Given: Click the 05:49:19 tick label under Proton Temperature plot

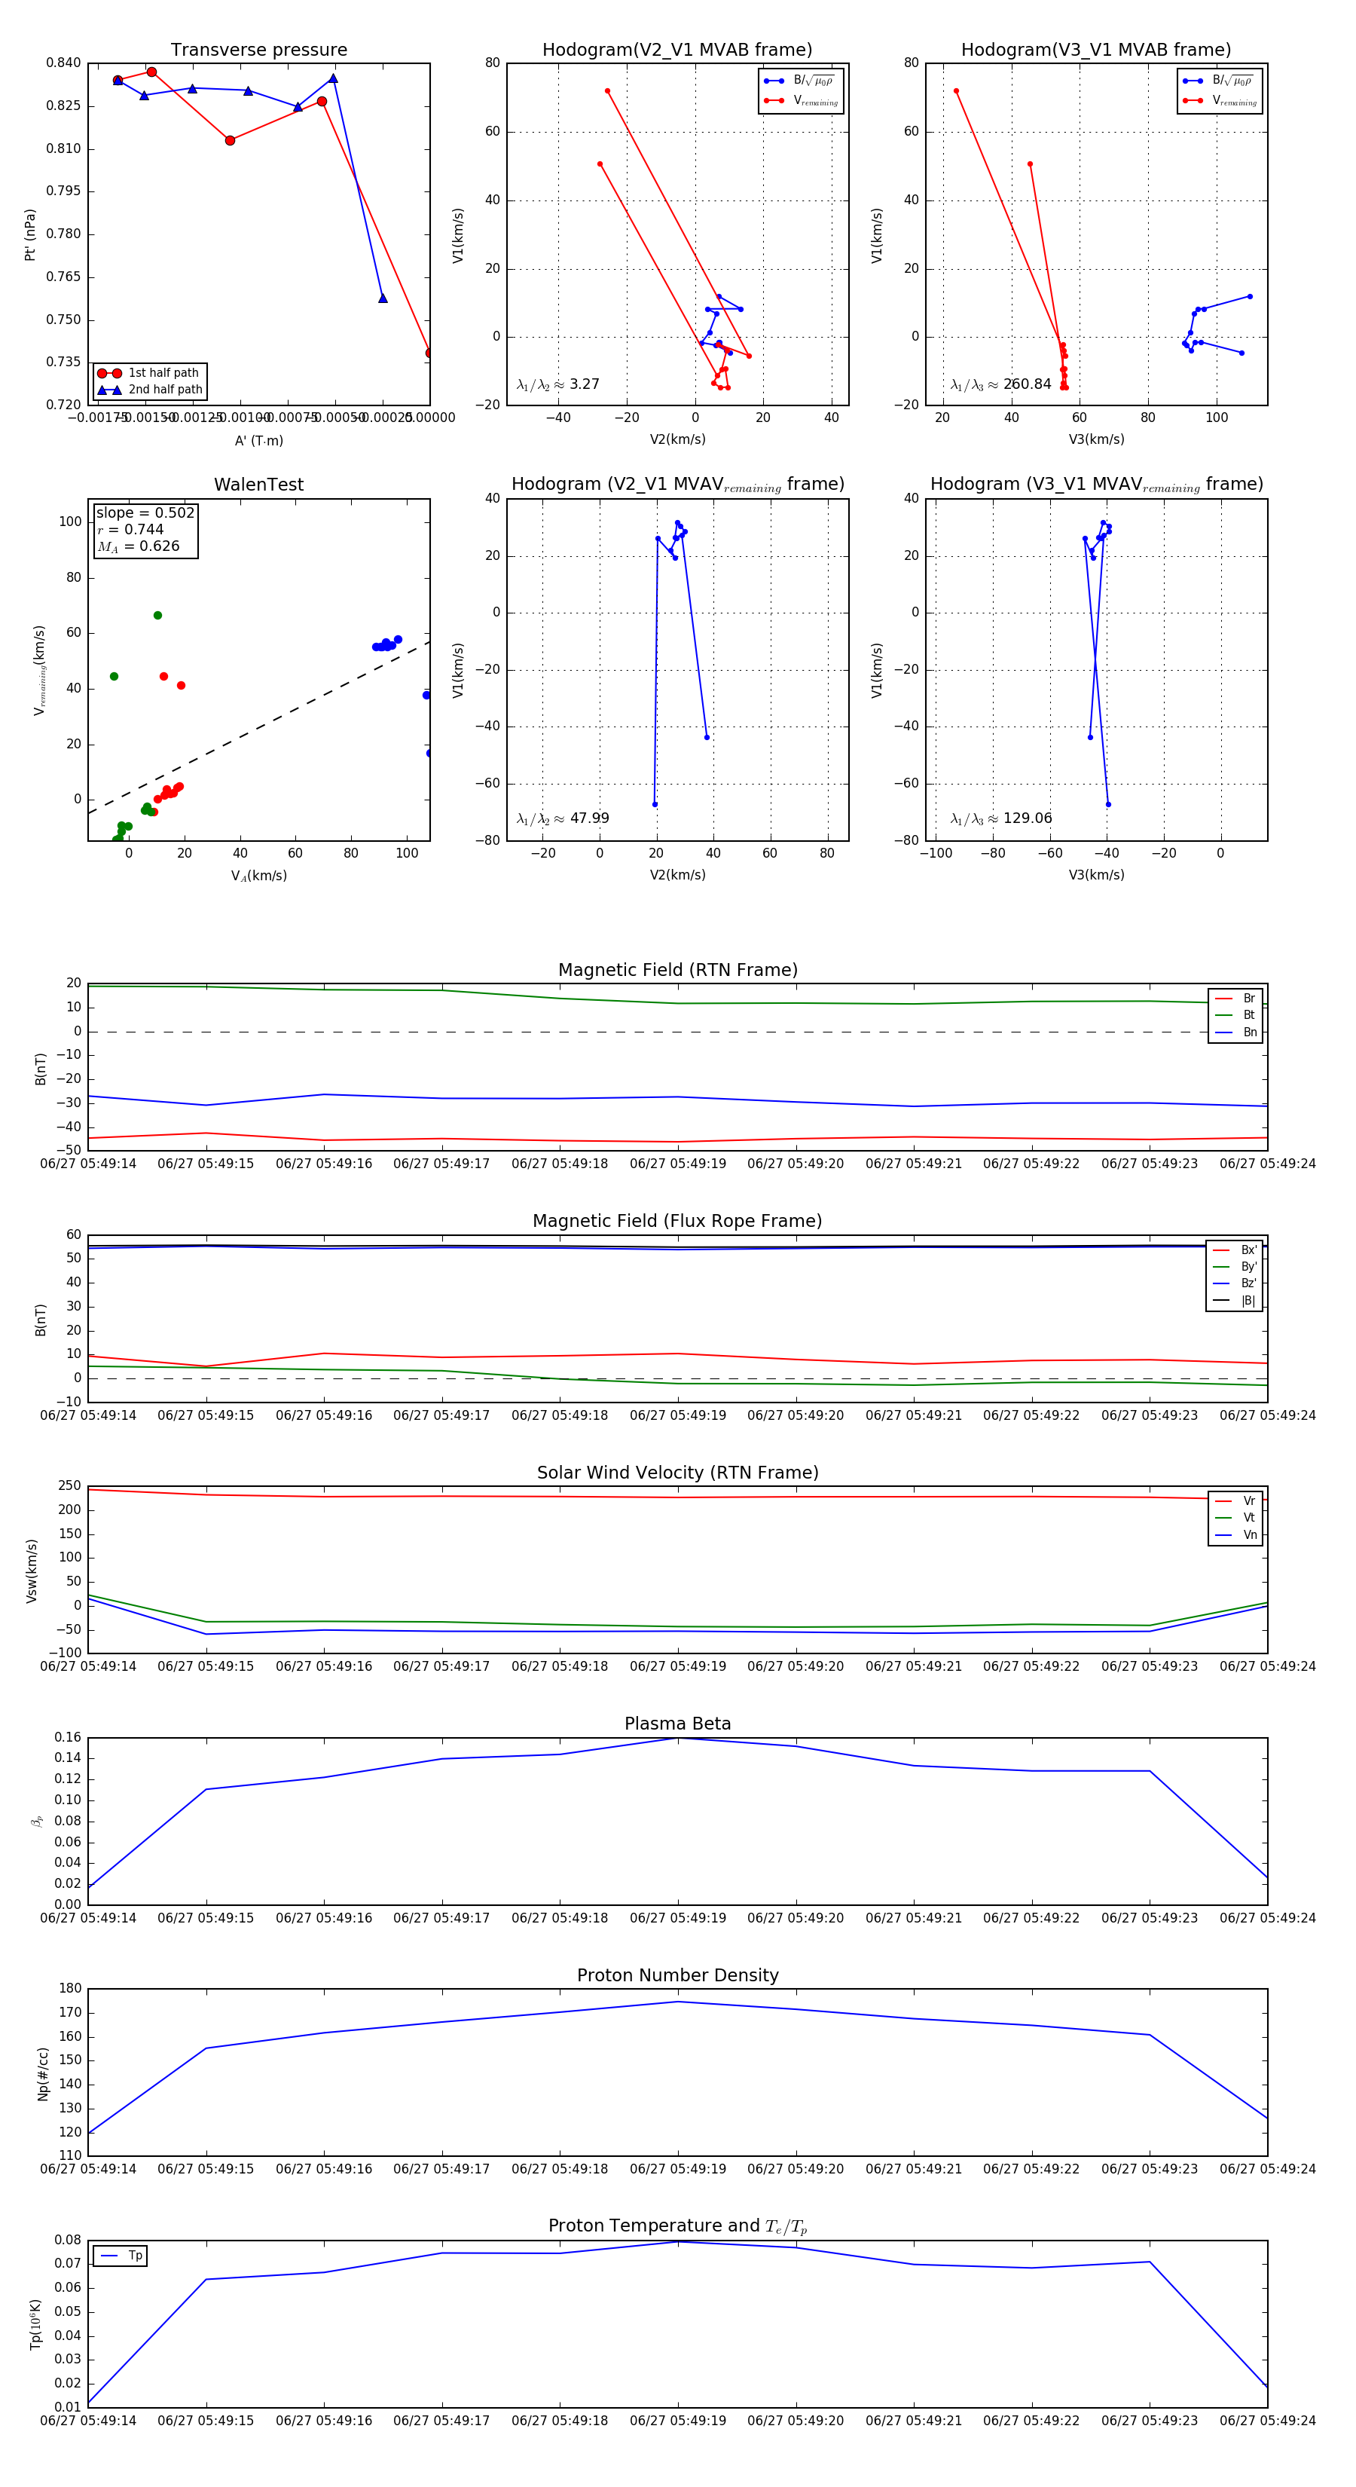Looking at the screenshot, I should pos(677,2421).
